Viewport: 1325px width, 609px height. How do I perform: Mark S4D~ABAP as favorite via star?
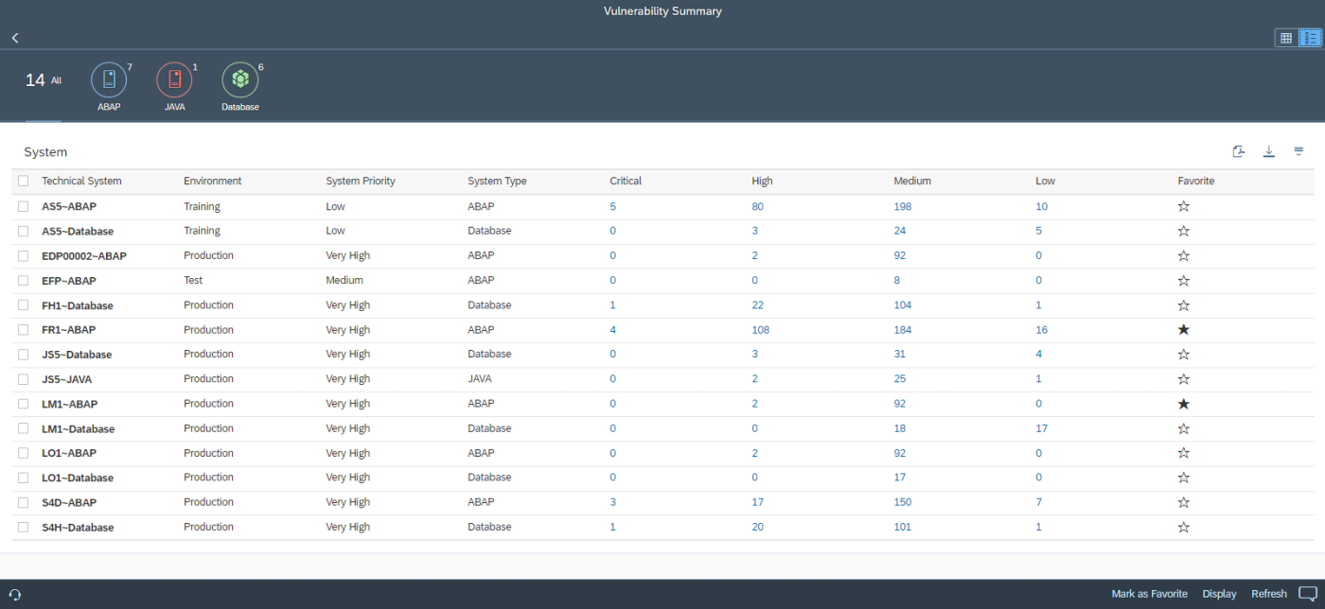(x=1182, y=501)
